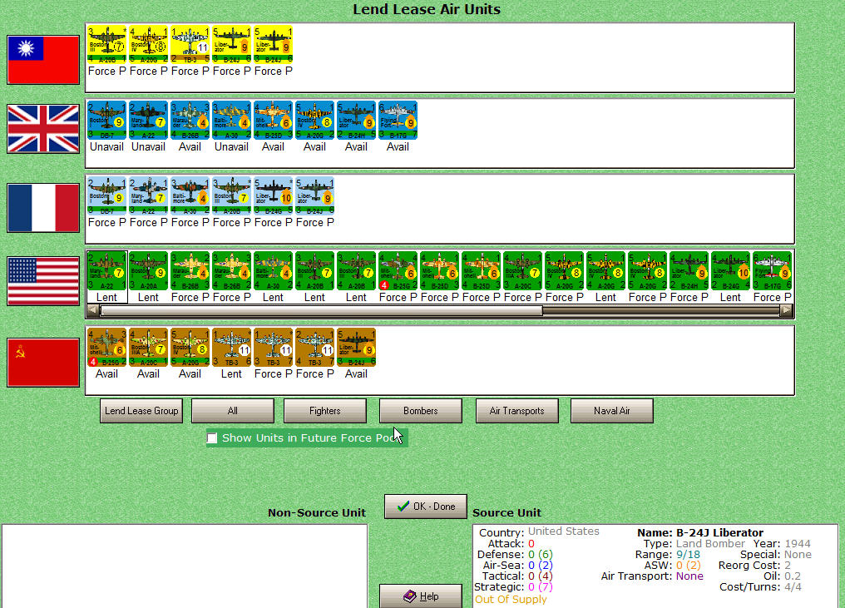This screenshot has width=845, height=608.
Task: Choose the British A-22 Maryland unit
Action: click(148, 121)
